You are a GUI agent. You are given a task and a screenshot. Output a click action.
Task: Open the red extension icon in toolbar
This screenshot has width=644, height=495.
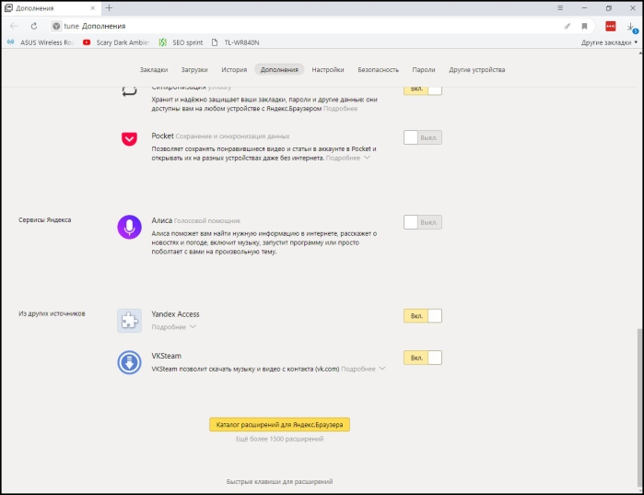tap(610, 27)
